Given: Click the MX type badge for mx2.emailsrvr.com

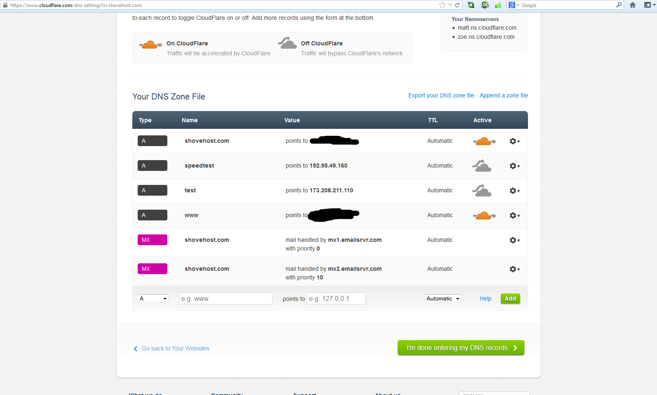Looking at the screenshot, I should click(153, 269).
